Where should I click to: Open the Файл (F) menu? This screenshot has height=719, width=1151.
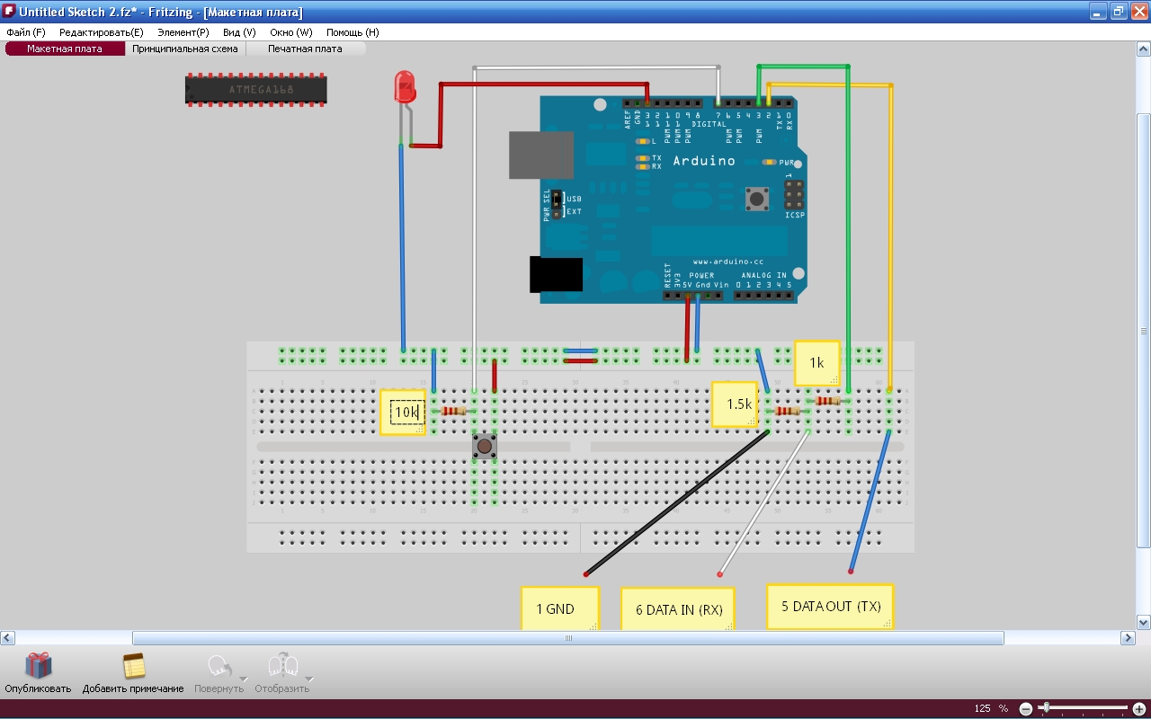coord(25,32)
